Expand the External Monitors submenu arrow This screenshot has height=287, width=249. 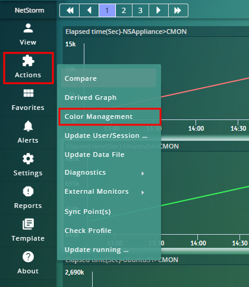click(143, 193)
